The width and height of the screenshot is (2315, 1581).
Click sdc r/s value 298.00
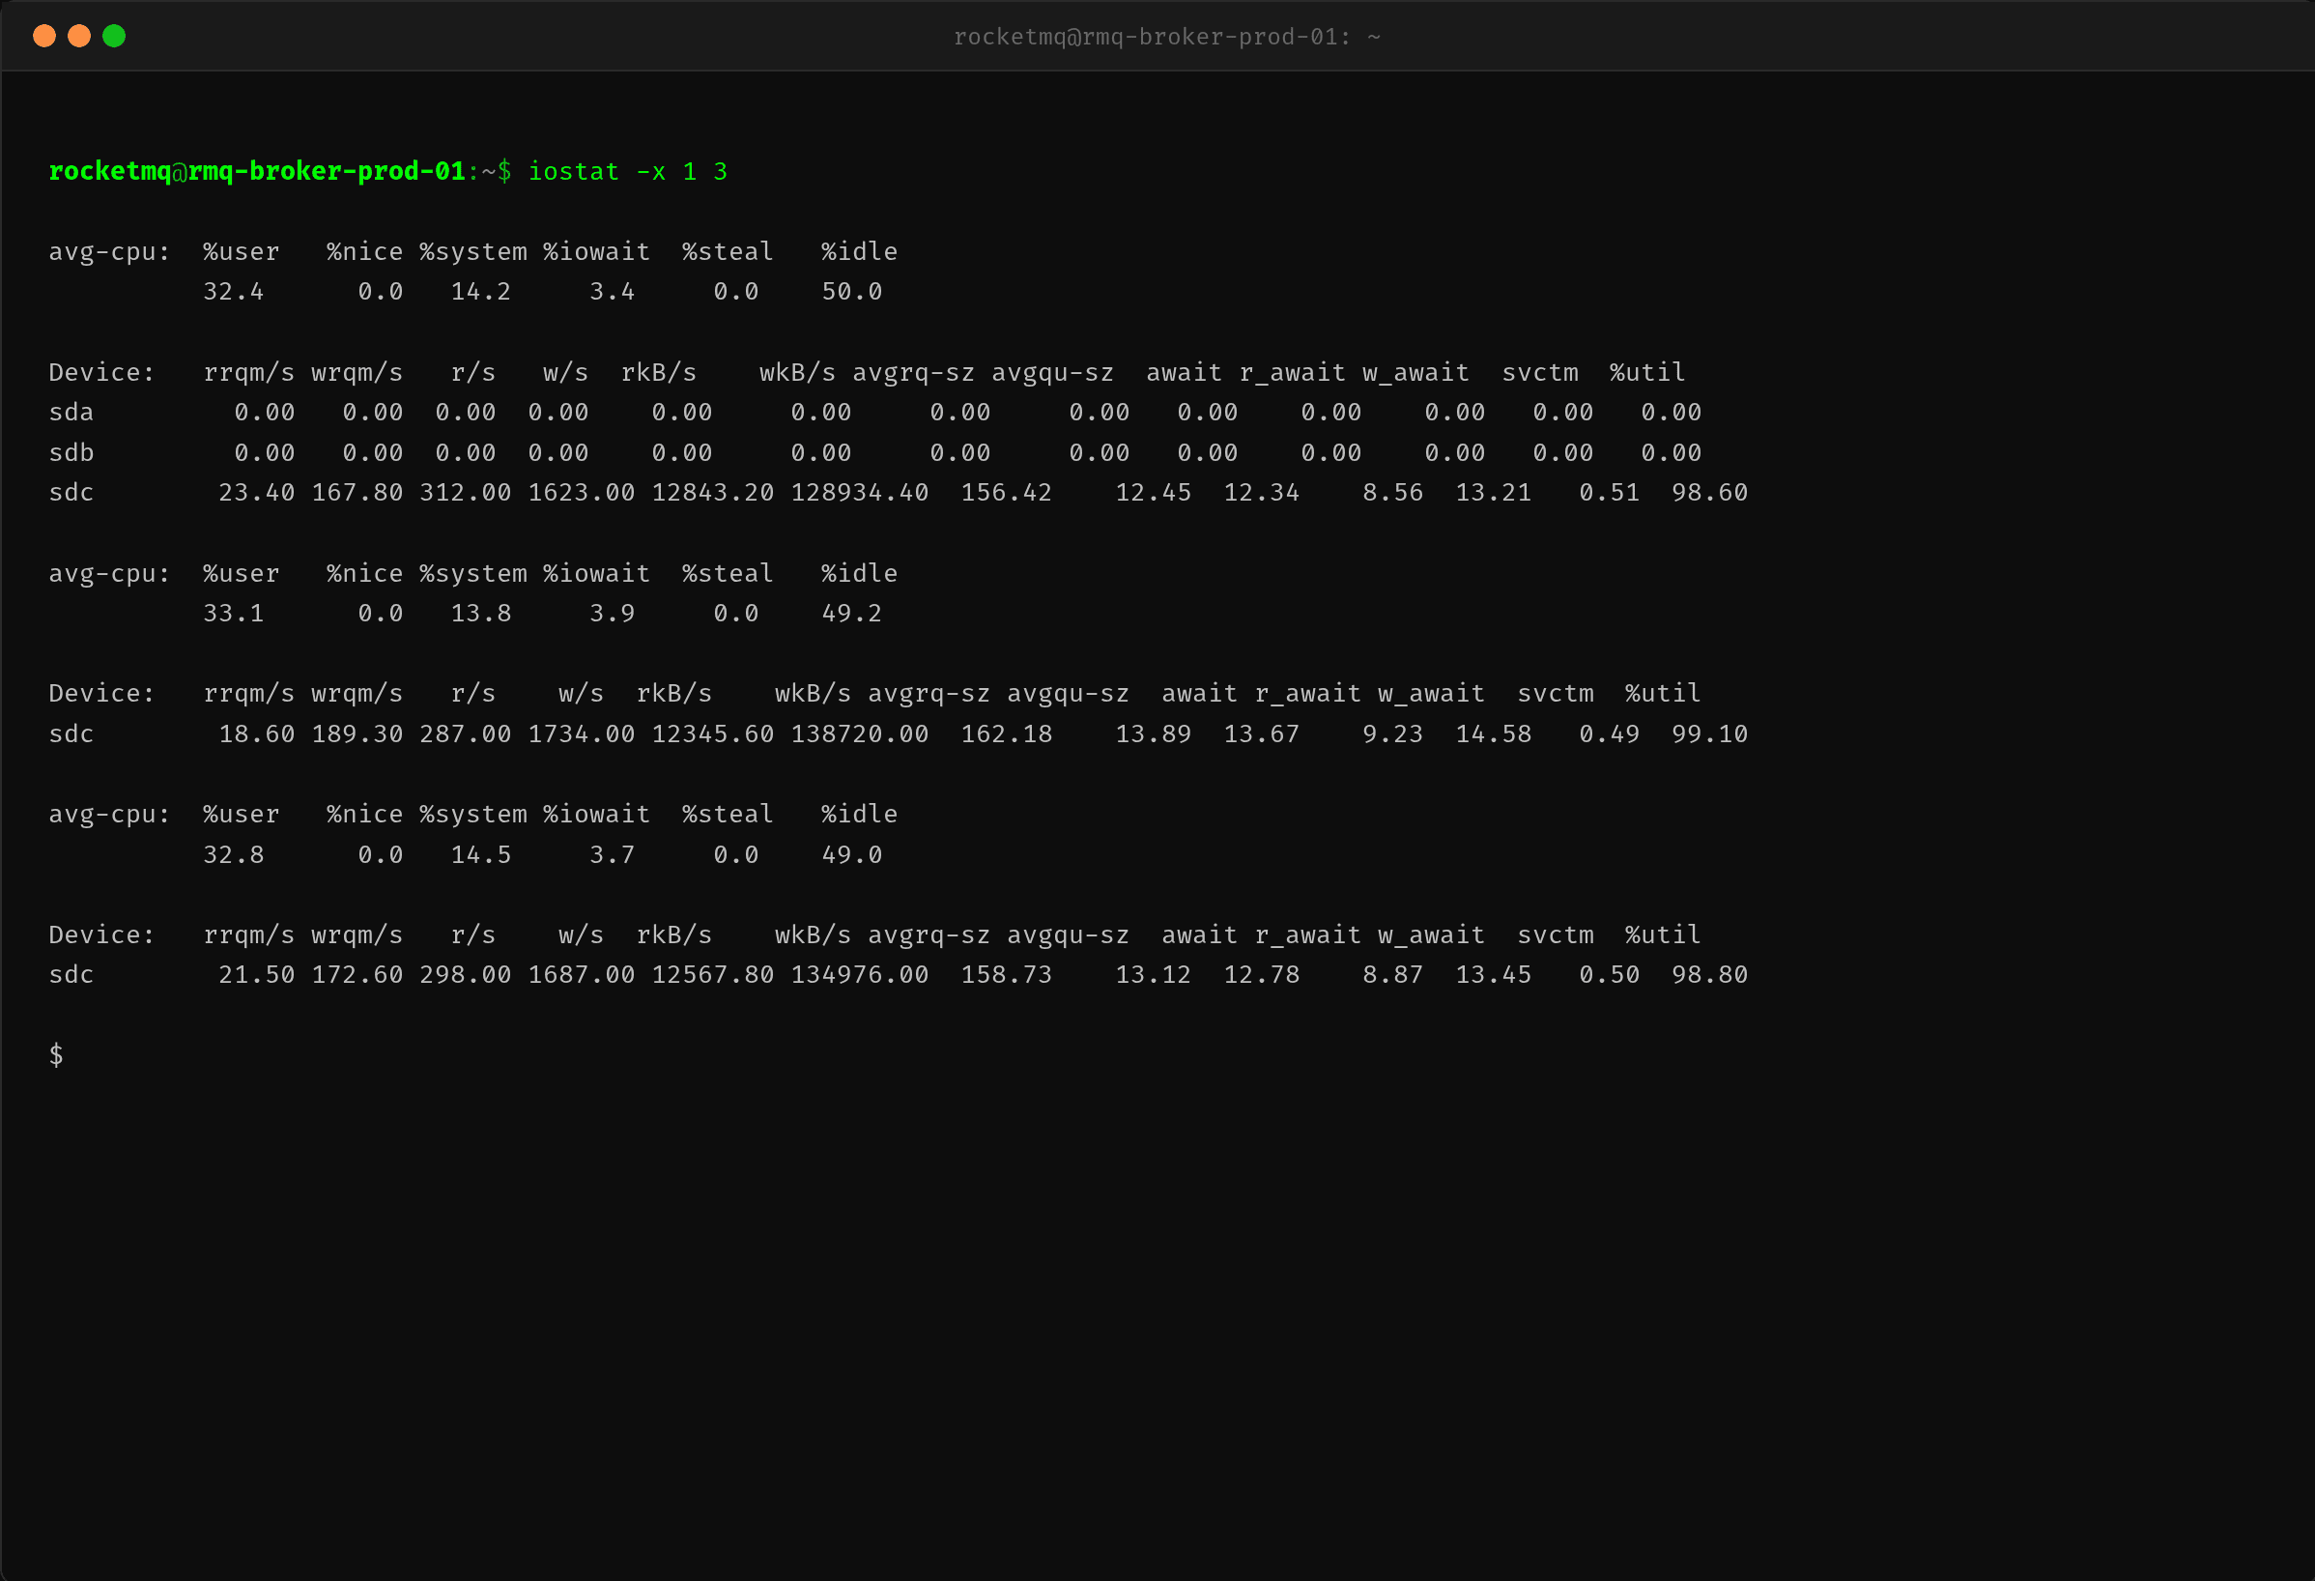click(x=465, y=975)
